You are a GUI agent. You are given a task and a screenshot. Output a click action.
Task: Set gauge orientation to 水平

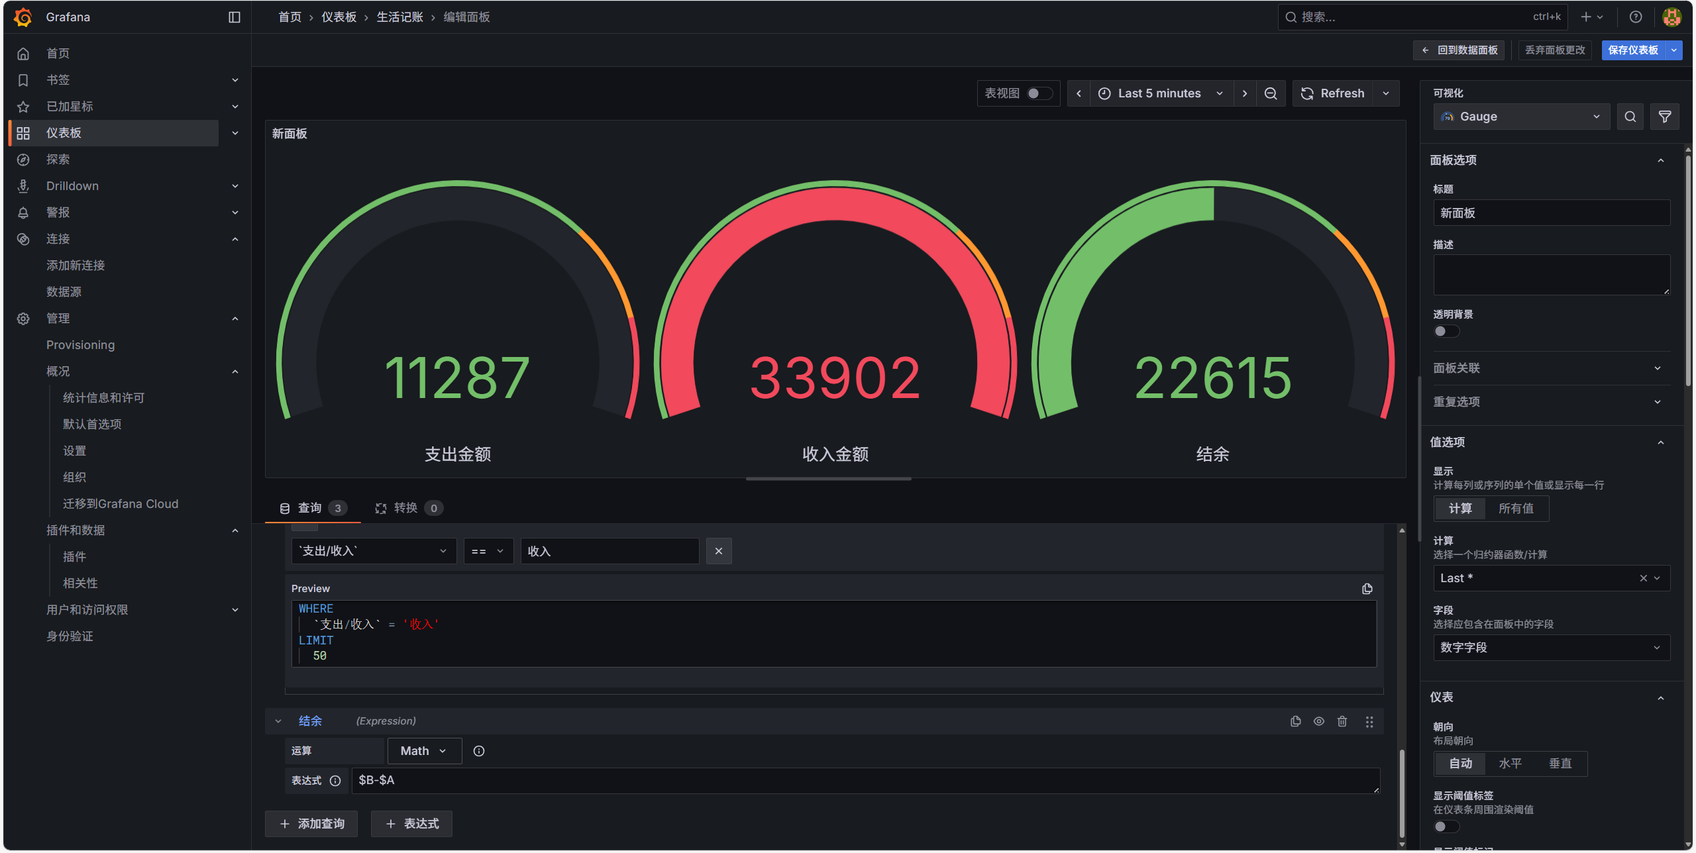(x=1510, y=764)
